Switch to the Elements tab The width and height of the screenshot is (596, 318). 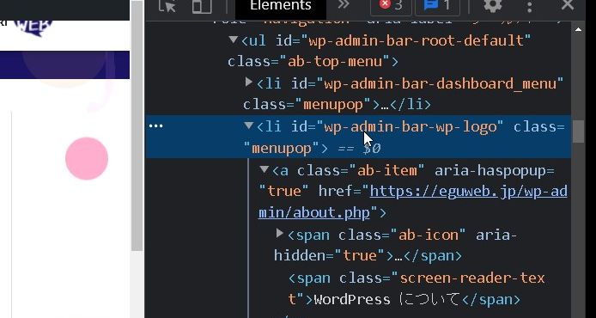[x=281, y=6]
